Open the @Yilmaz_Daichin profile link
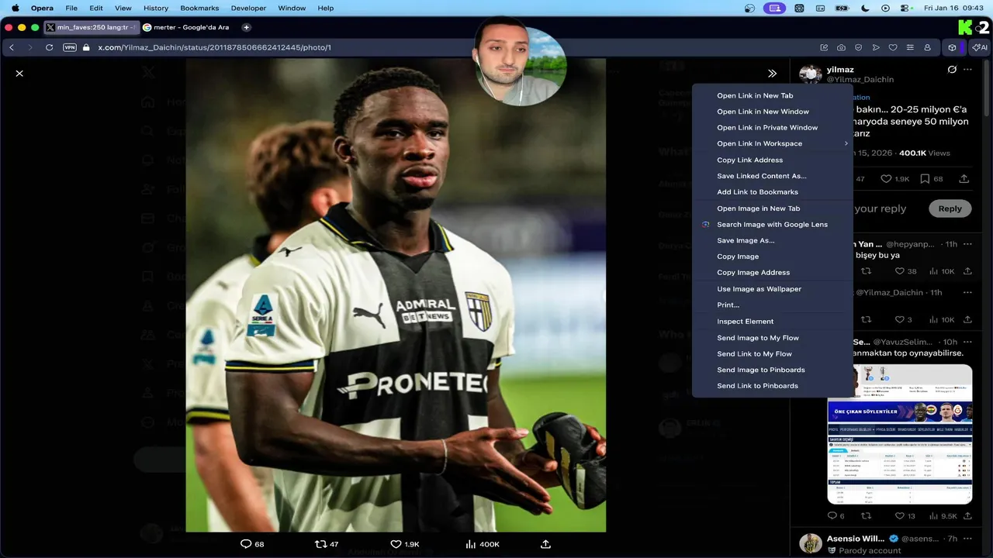This screenshot has width=993, height=558. coord(860,80)
